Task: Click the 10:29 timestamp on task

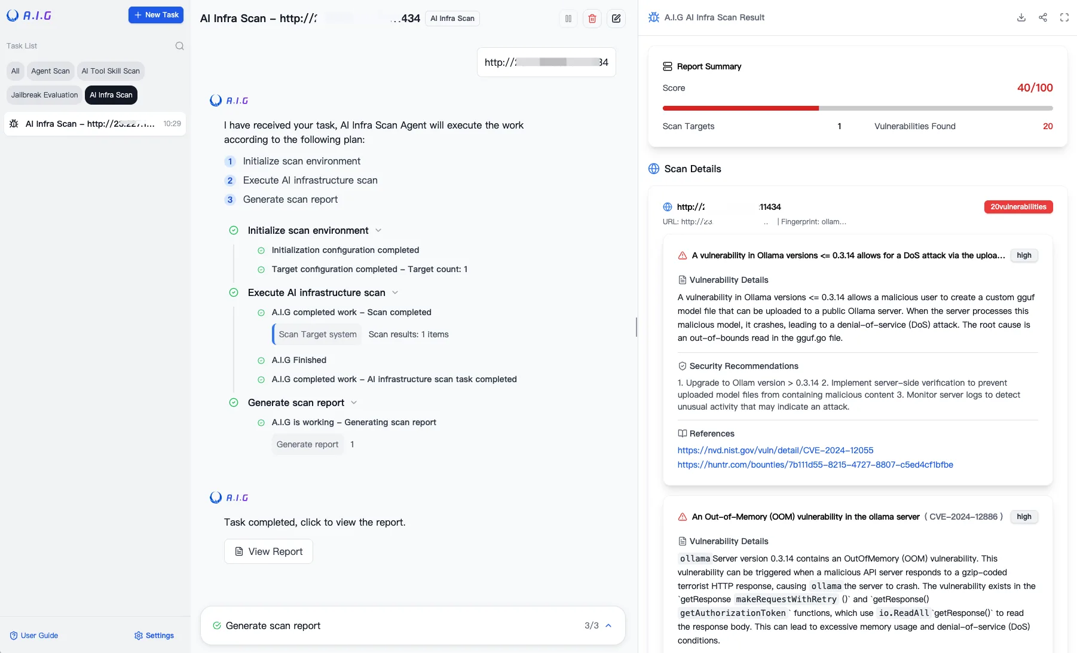Action: coord(172,124)
